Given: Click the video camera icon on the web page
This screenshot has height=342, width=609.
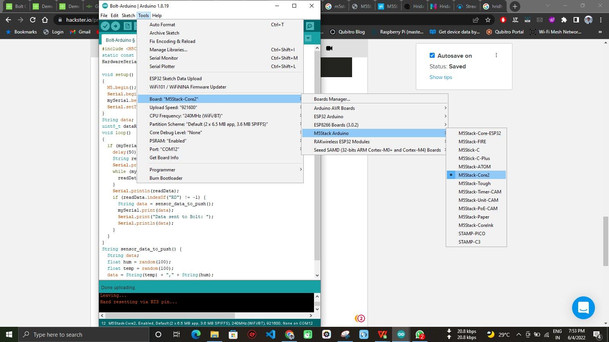Looking at the screenshot, I should pos(329,48).
